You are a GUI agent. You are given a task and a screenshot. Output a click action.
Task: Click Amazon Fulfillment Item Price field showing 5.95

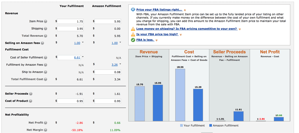pos(108,22)
